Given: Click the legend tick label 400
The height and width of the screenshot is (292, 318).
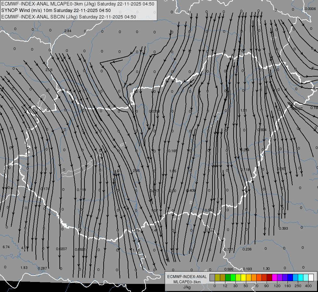Looking at the screenshot, I should tap(308, 286).
